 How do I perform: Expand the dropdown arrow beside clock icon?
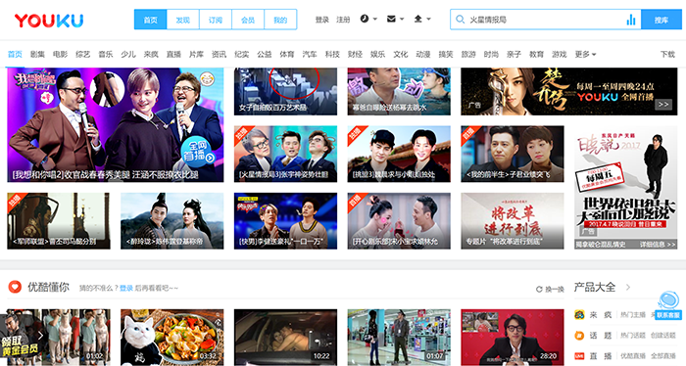click(x=375, y=19)
